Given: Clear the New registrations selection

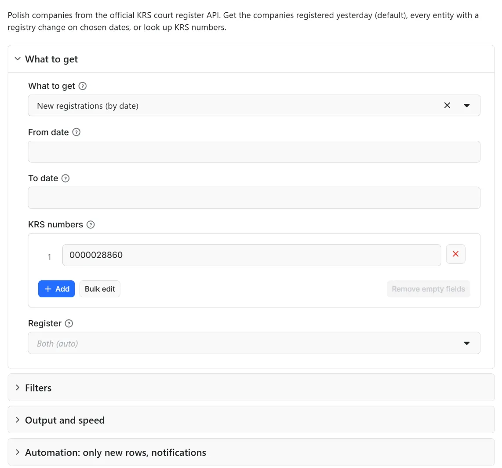Looking at the screenshot, I should [447, 106].
